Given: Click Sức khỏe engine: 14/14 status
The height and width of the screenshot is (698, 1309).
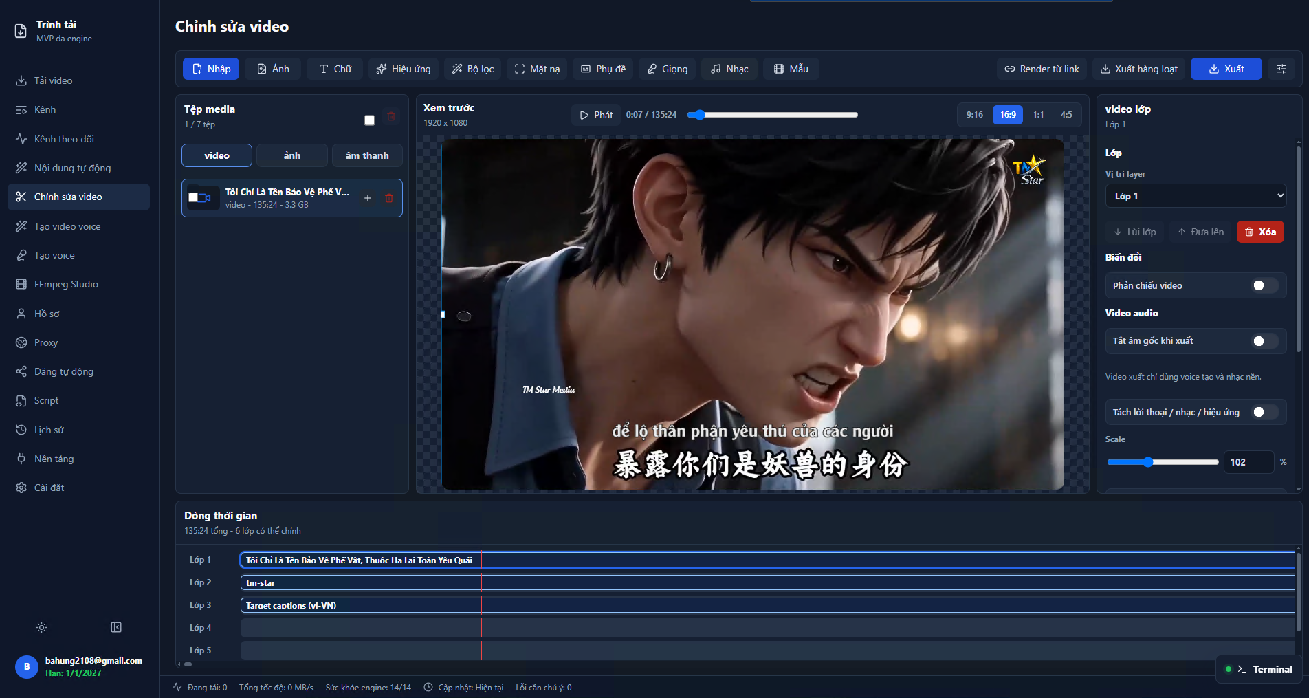Looking at the screenshot, I should tap(368, 688).
